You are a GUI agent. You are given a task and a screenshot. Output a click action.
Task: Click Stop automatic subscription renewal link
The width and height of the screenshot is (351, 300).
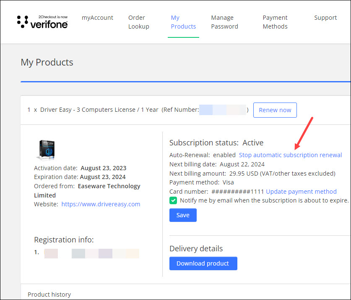click(x=290, y=155)
